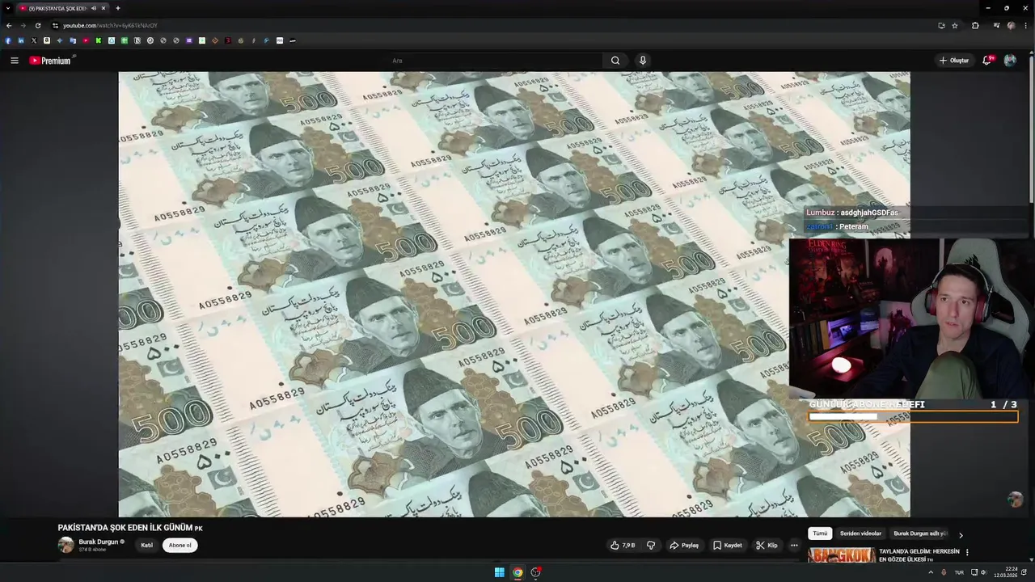Click the Oluştur create button
This screenshot has height=582, width=1035.
(x=954, y=61)
